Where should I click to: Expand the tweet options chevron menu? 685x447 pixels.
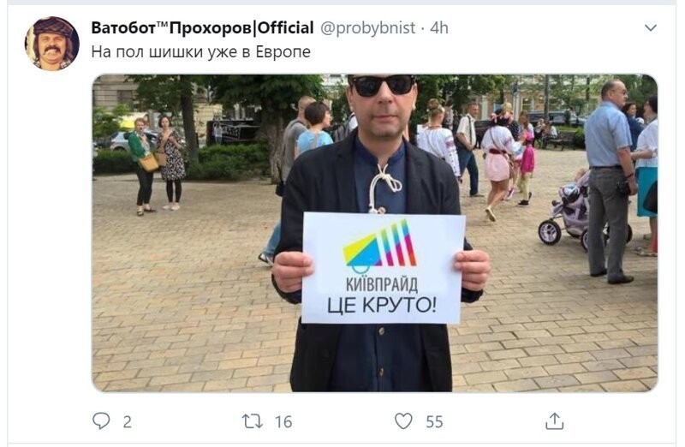point(650,28)
